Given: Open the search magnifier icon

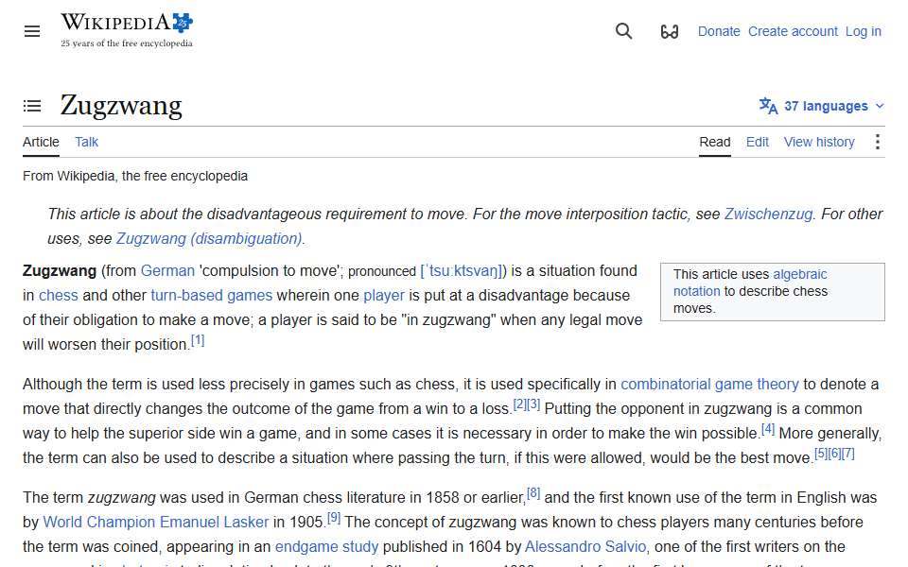Looking at the screenshot, I should coord(623,31).
